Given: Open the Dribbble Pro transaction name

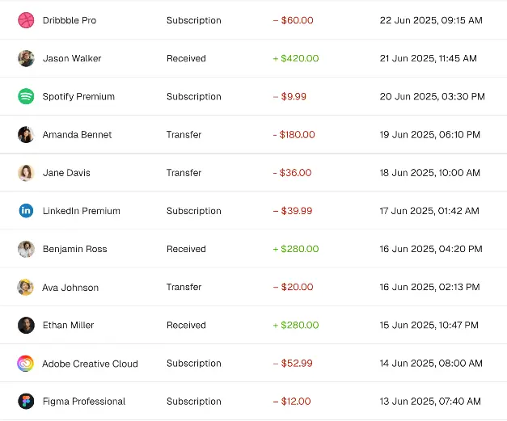Looking at the screenshot, I should [69, 20].
